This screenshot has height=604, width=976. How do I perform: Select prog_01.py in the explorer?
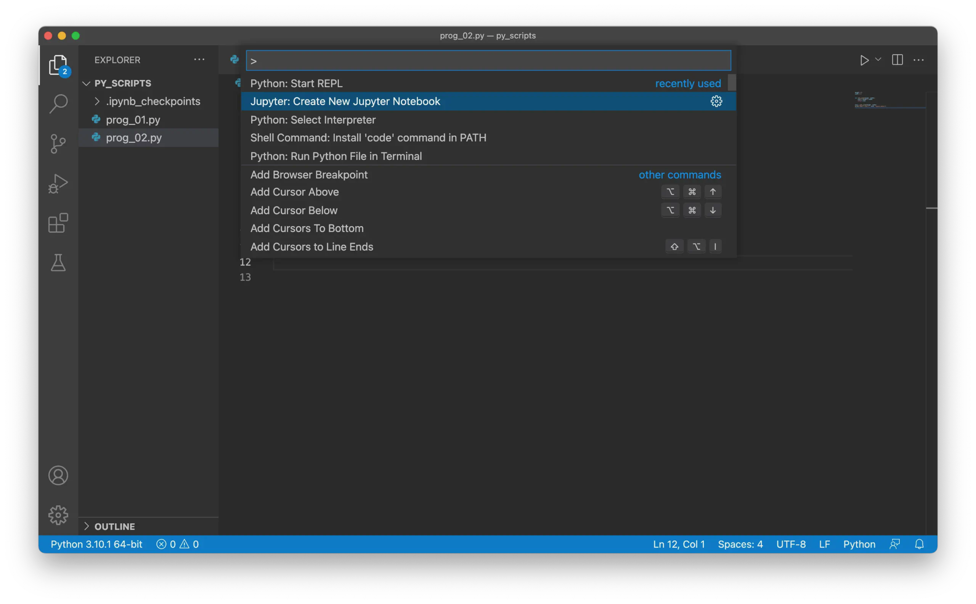coord(133,119)
